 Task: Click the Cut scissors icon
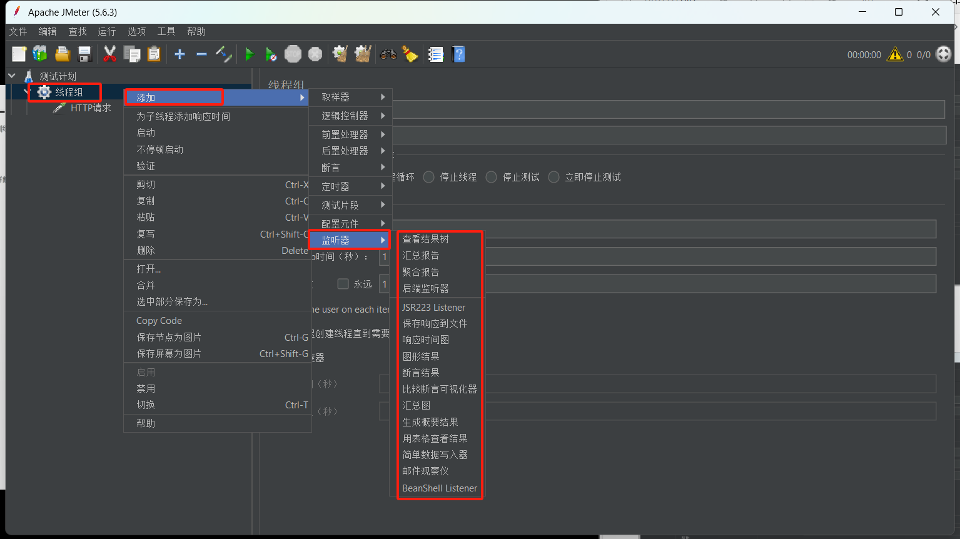tap(109, 54)
